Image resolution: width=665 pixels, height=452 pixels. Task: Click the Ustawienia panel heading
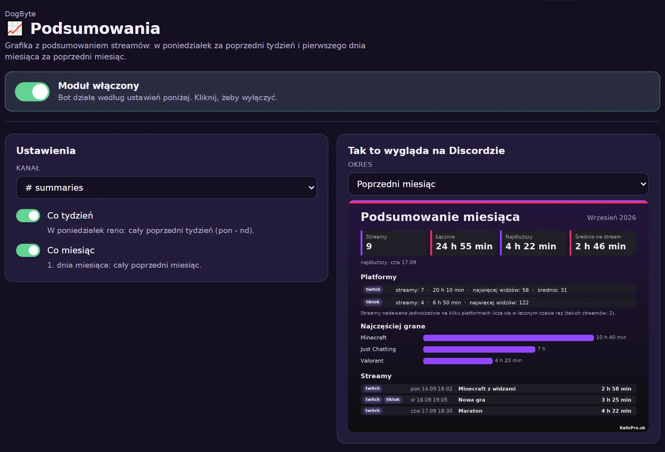pyautogui.click(x=46, y=150)
